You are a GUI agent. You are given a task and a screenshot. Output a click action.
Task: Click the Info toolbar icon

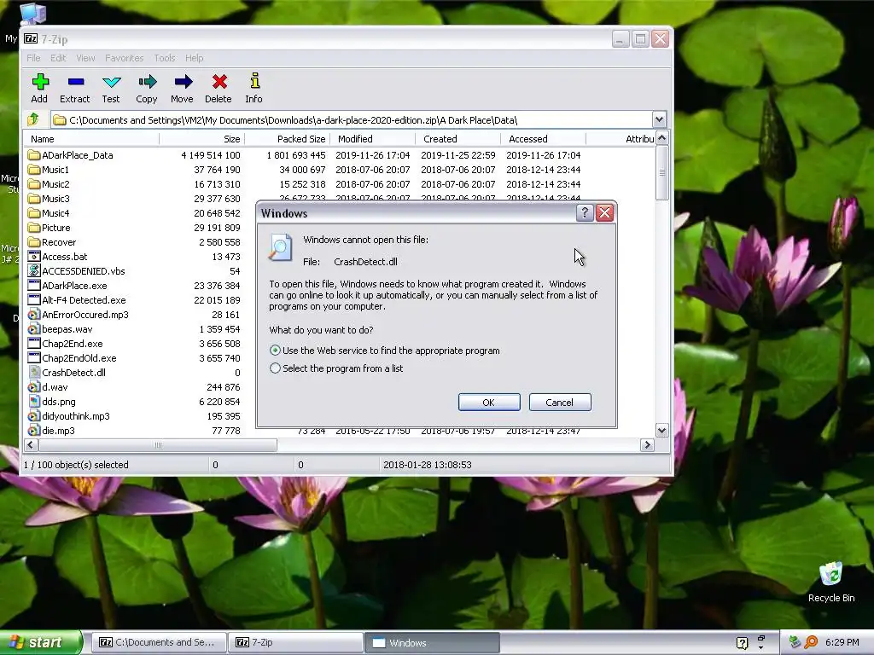point(254,82)
